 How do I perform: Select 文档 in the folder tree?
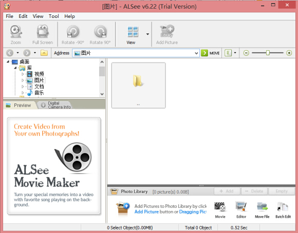[39, 87]
